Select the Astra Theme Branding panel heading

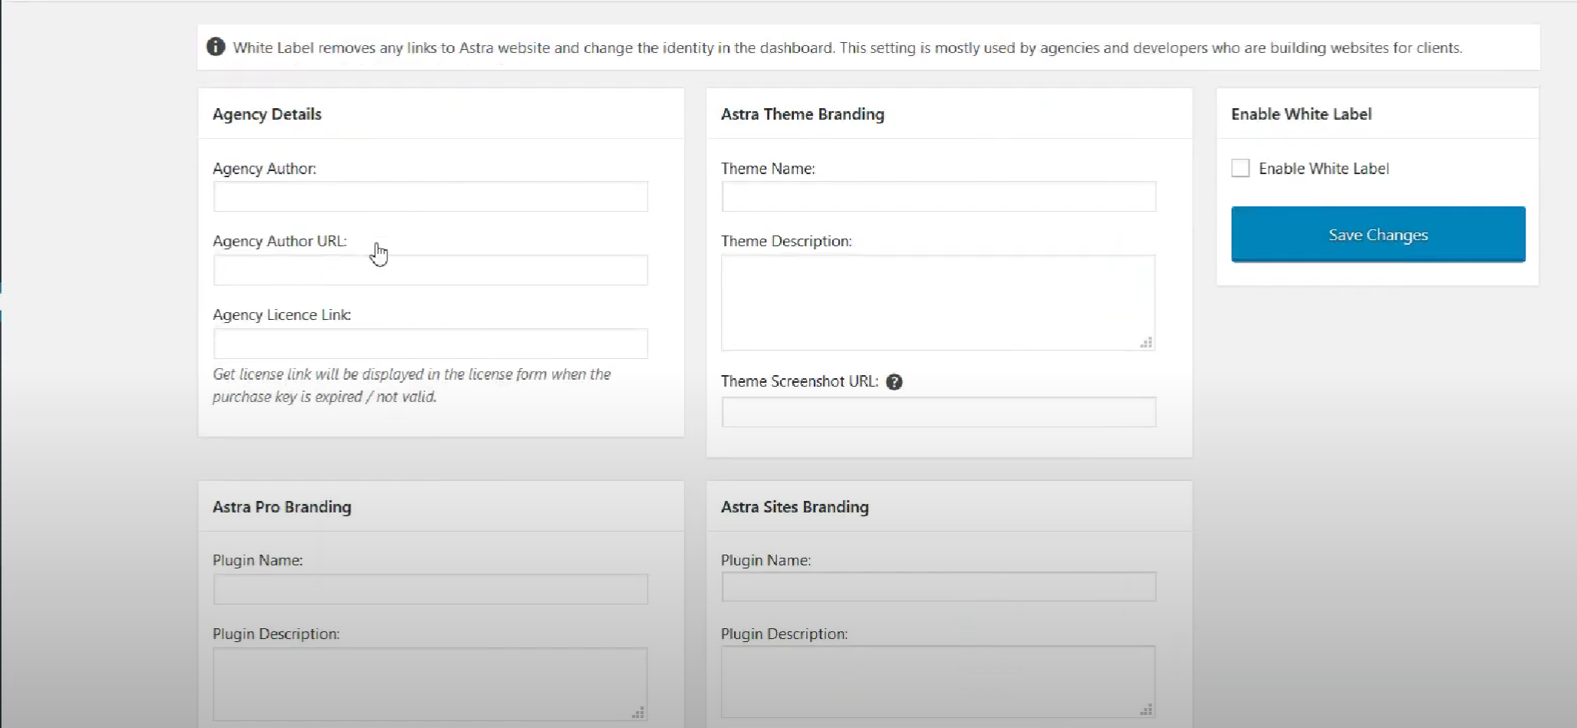pyautogui.click(x=802, y=114)
